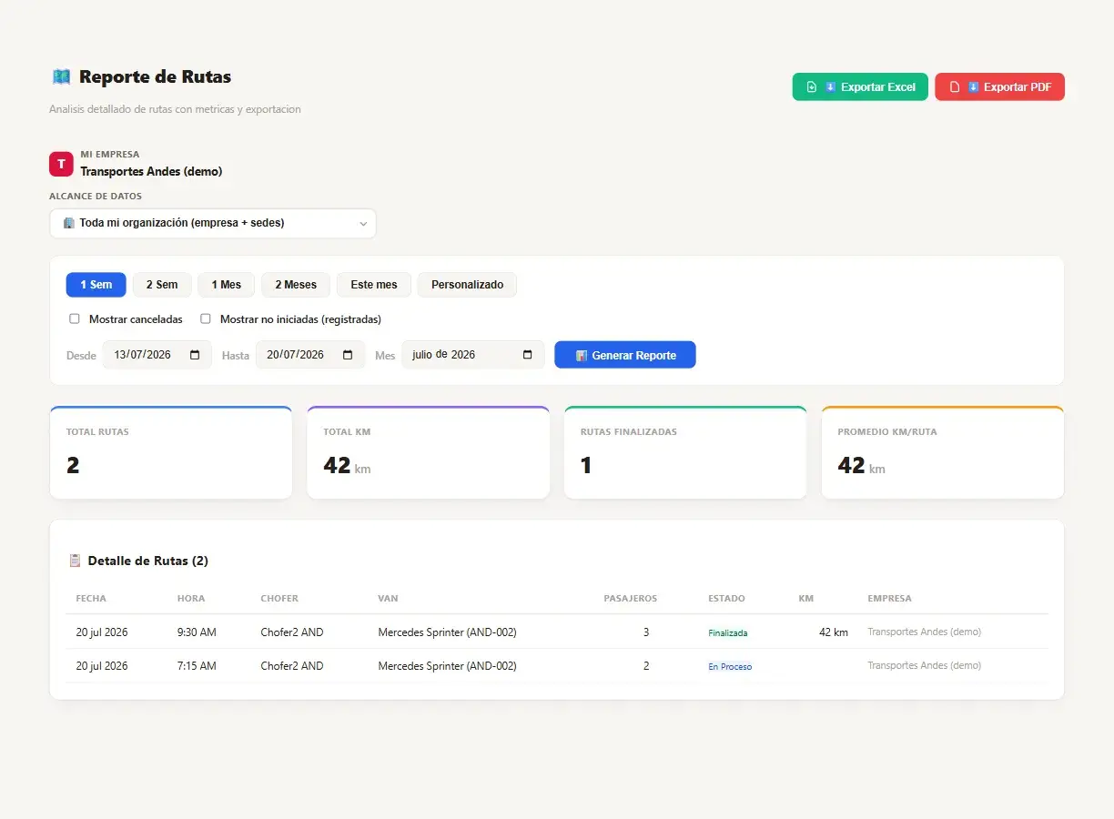Click the Hasta date input 20/07/2026
The height and width of the screenshot is (819, 1114).
[309, 355]
